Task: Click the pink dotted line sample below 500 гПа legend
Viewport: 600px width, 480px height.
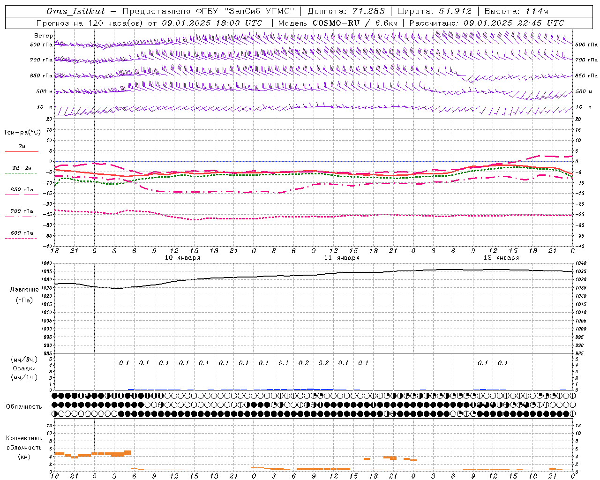Action: pyautogui.click(x=21, y=239)
